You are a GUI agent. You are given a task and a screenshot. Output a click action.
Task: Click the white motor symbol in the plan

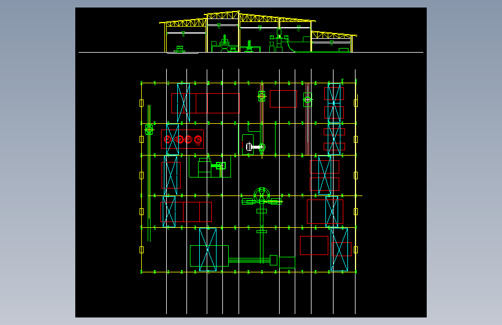click(x=252, y=147)
